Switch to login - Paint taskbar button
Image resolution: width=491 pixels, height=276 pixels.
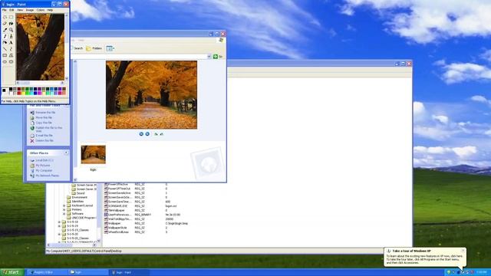129,272
